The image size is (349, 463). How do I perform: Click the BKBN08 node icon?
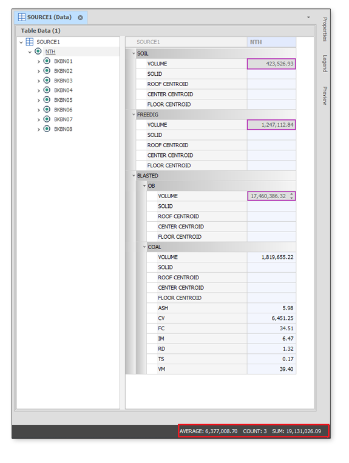47,128
